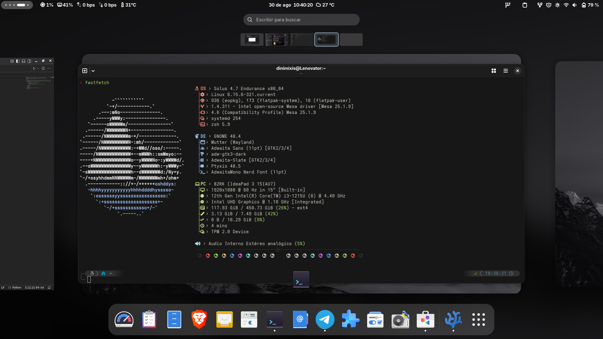
Task: Click the new tab plus button in terminal
Action: coord(85,71)
